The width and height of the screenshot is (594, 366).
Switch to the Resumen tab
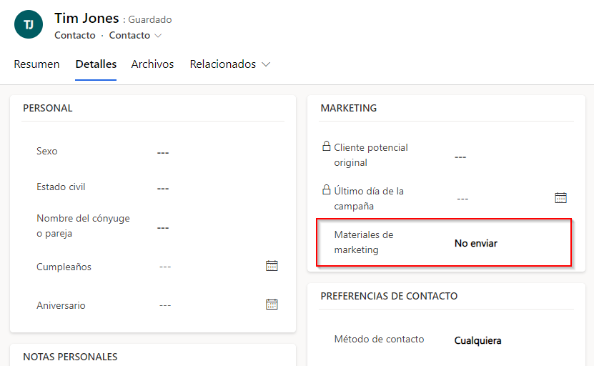[x=36, y=64]
